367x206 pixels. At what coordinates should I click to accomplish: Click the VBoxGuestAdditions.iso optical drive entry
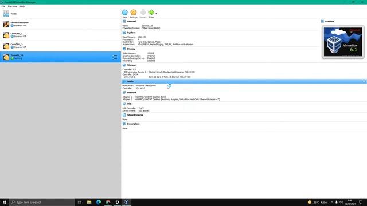point(171,72)
